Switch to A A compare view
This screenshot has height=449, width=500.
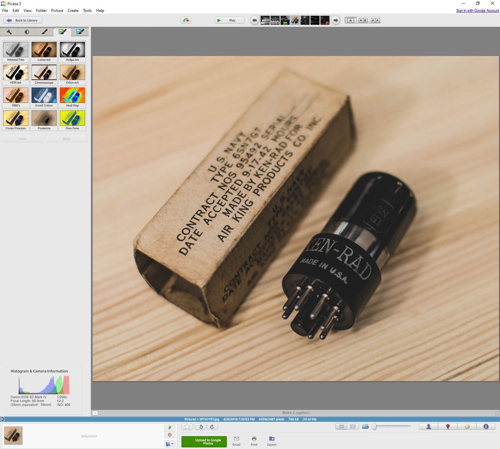375,20
